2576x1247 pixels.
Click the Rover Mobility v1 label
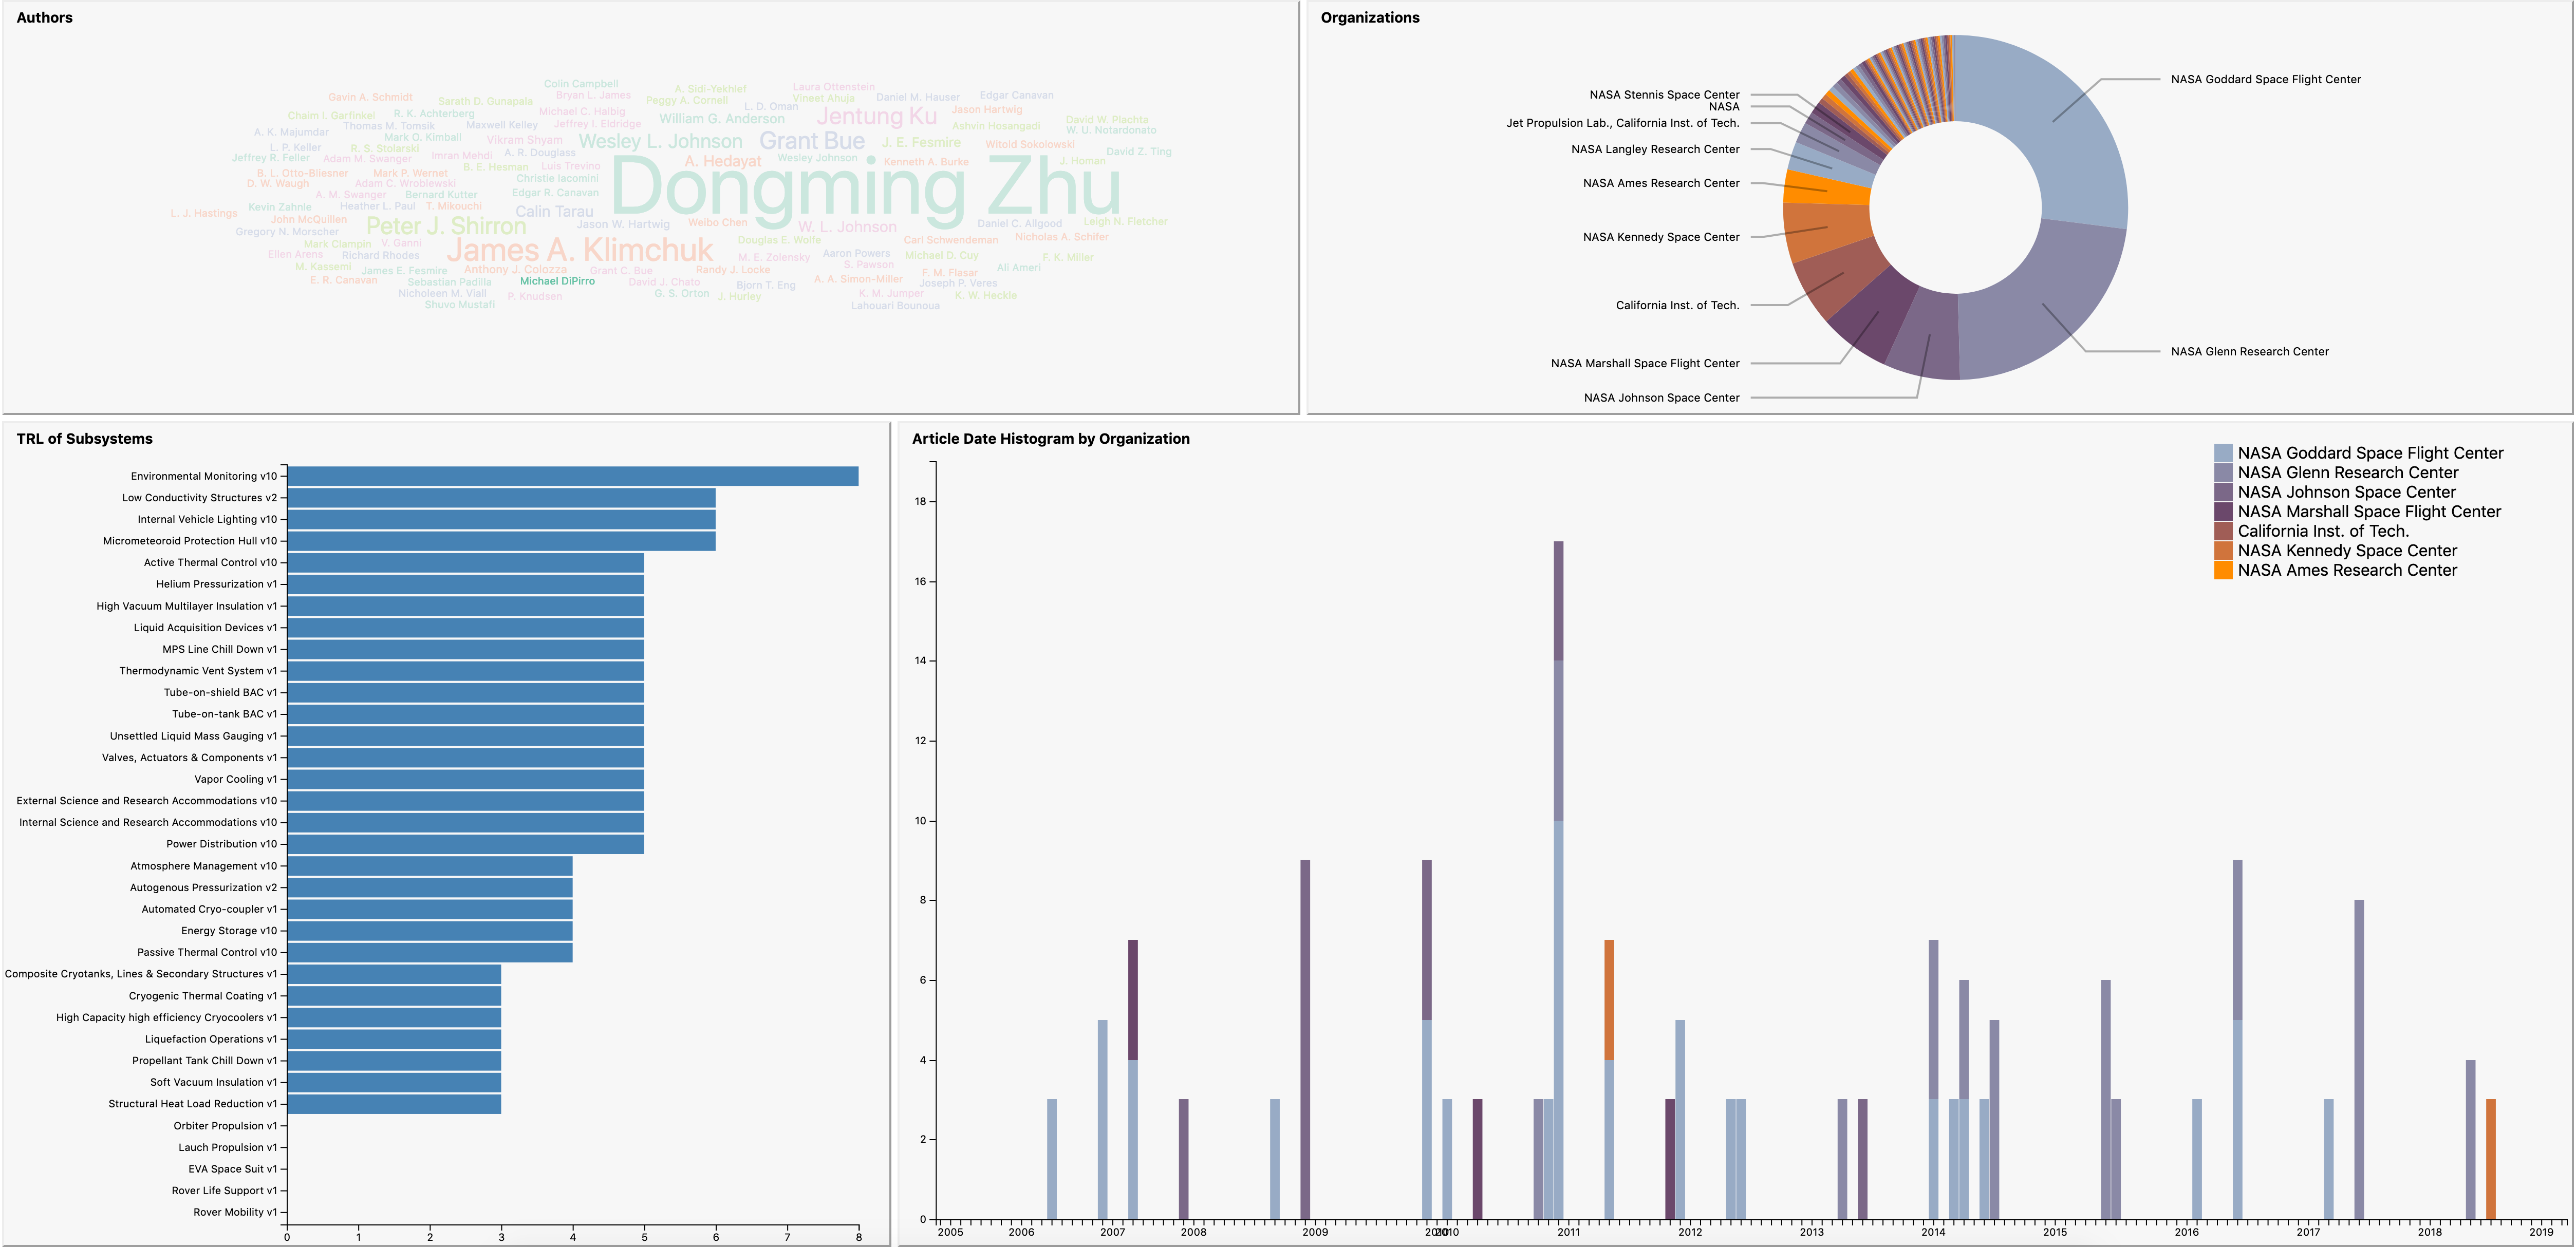point(235,1212)
